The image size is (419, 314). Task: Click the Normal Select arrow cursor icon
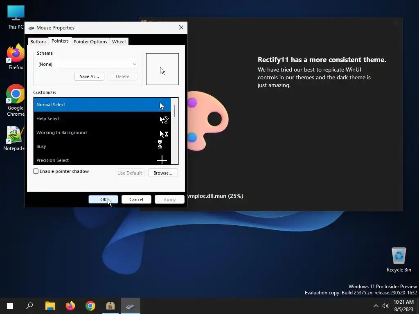pos(162,106)
